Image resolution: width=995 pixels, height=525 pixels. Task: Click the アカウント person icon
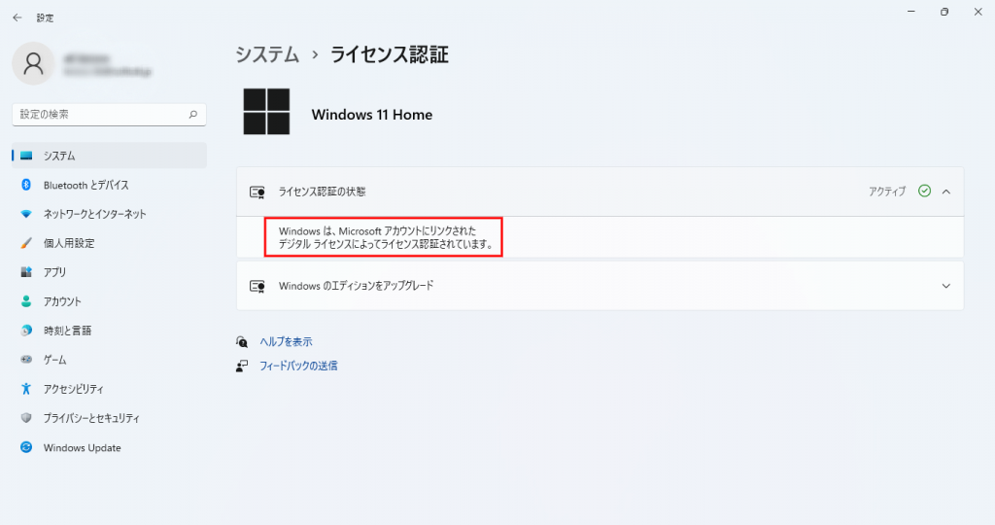point(26,301)
